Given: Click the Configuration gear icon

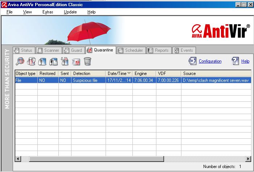Looking at the screenshot, I should [192, 61].
